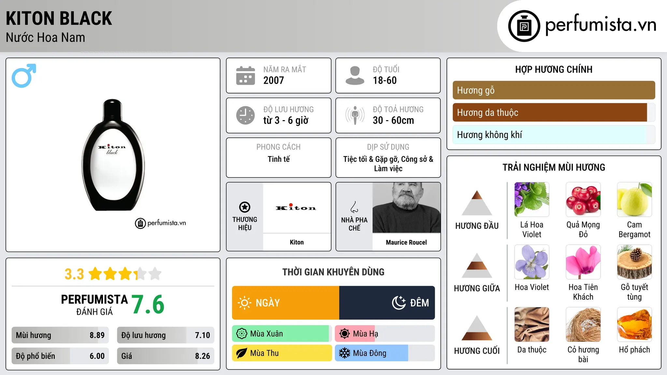Open the Gỗ tuyết tùng note image
The image size is (667, 375).
coord(634,262)
